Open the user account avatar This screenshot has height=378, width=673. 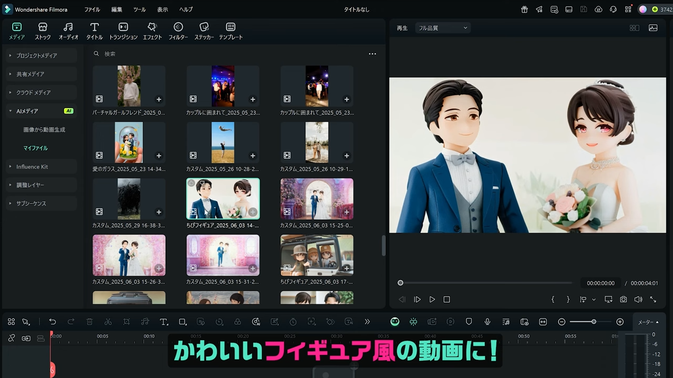(643, 9)
